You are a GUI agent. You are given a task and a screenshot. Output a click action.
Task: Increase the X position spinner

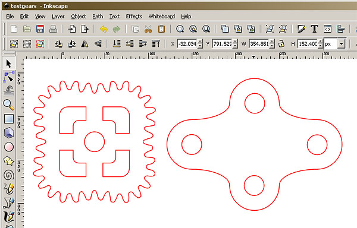(200, 42)
